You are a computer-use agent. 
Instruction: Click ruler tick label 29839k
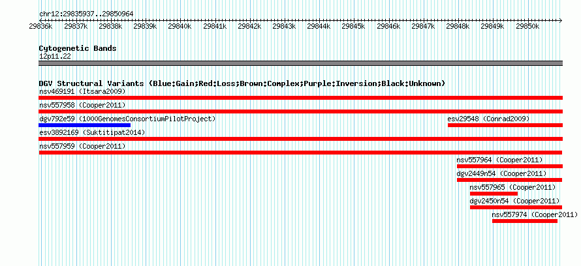click(145, 26)
